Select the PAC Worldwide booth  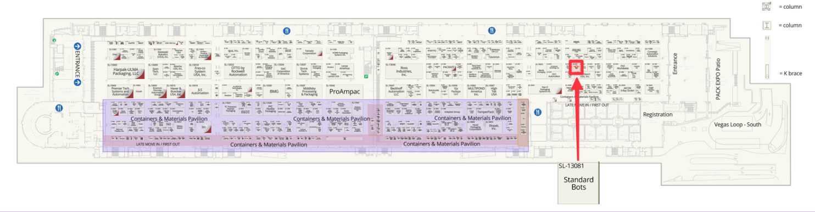pos(623,67)
